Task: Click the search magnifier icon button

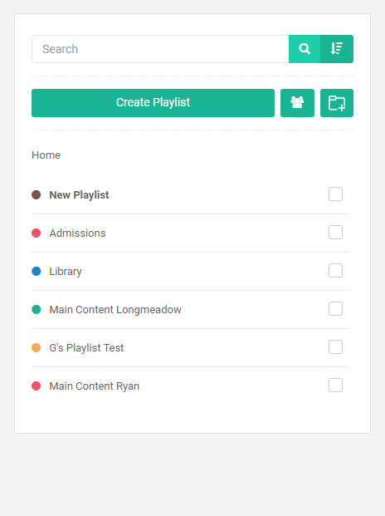Action: pyautogui.click(x=305, y=49)
